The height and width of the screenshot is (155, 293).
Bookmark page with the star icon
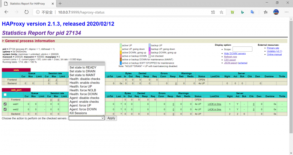click(x=222, y=12)
